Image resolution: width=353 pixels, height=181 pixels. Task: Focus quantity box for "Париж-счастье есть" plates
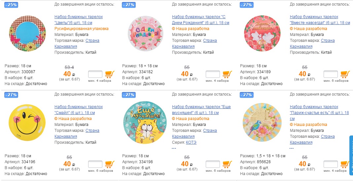tap(331, 164)
